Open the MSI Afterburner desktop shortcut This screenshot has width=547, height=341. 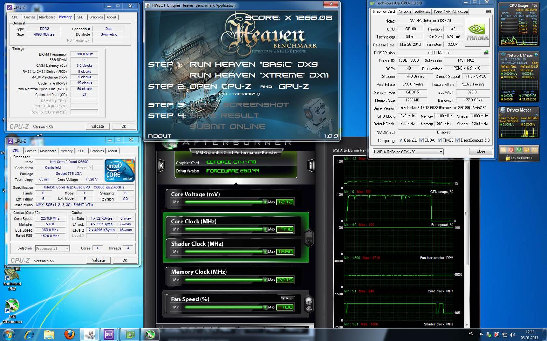click(12, 311)
